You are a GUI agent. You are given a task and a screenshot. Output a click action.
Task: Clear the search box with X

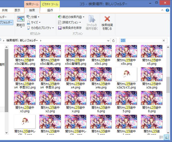(164, 40)
